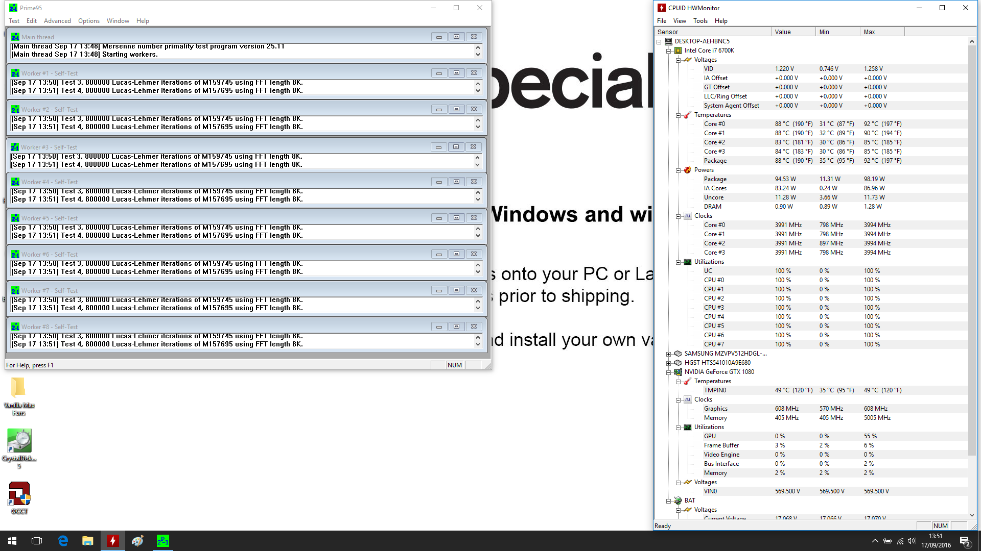The image size is (981, 551).
Task: Open Prime95 Window menu
Action: (118, 21)
